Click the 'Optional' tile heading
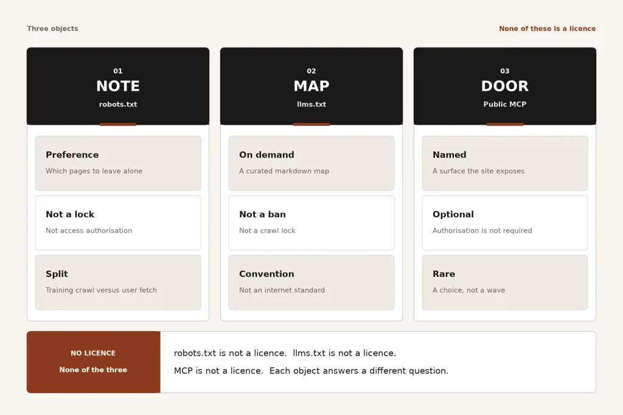The width and height of the screenshot is (623, 415). click(x=453, y=215)
